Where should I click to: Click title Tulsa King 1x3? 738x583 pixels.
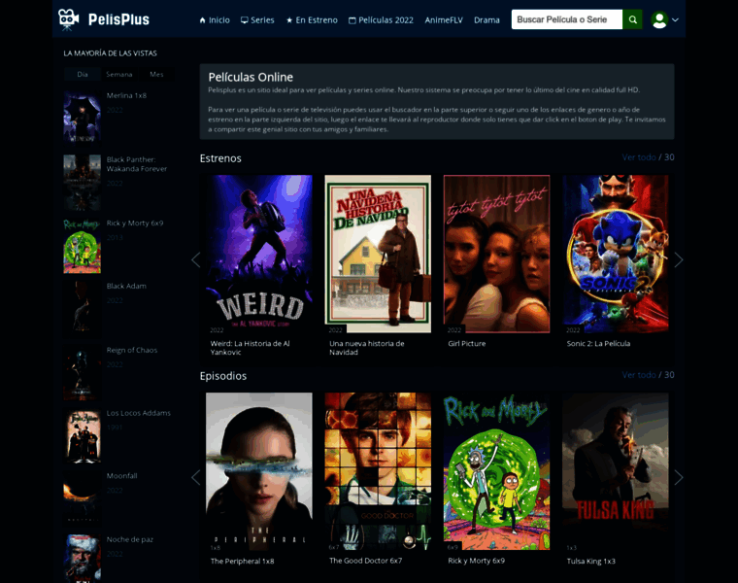[x=590, y=562]
